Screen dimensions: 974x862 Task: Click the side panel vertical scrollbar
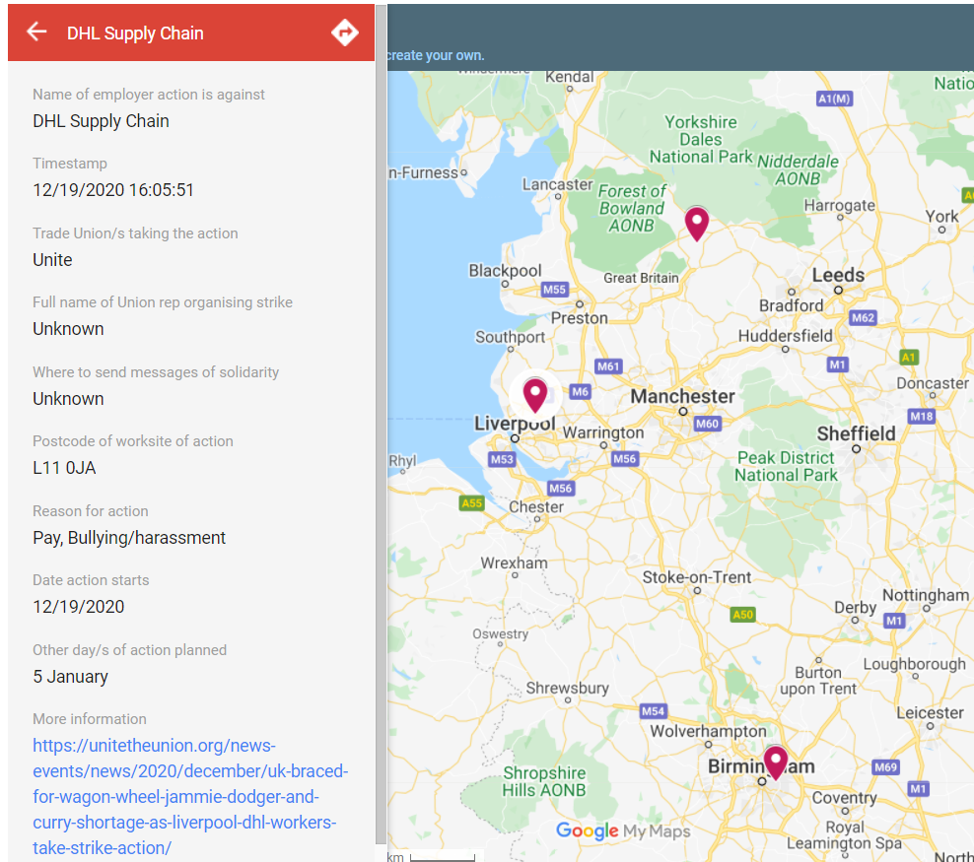click(x=381, y=426)
